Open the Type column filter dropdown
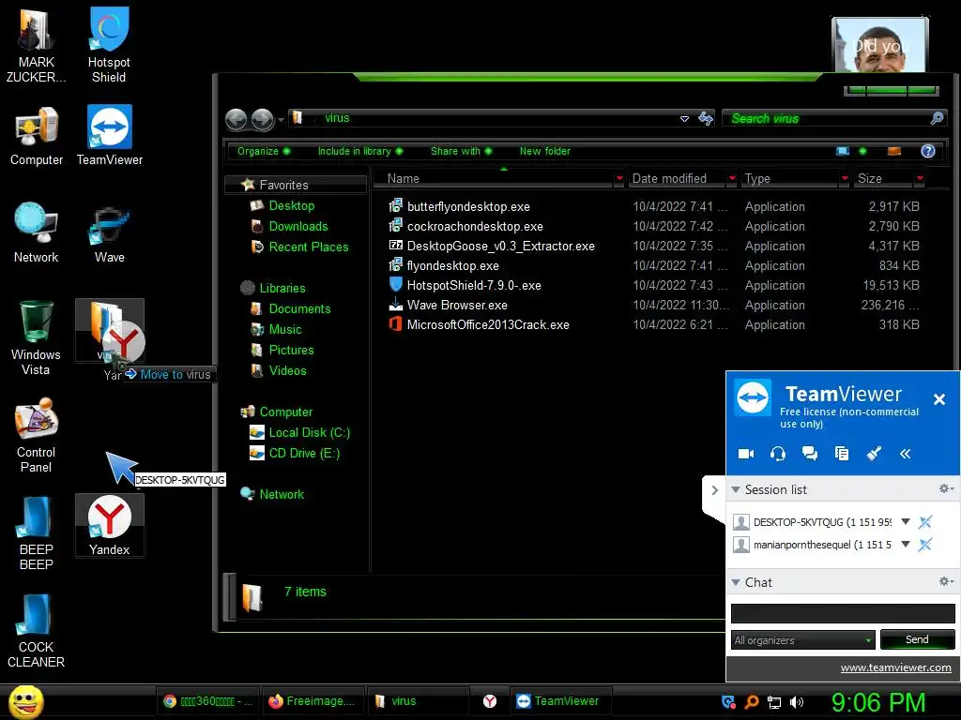Viewport: 961px width, 720px height. click(x=845, y=179)
